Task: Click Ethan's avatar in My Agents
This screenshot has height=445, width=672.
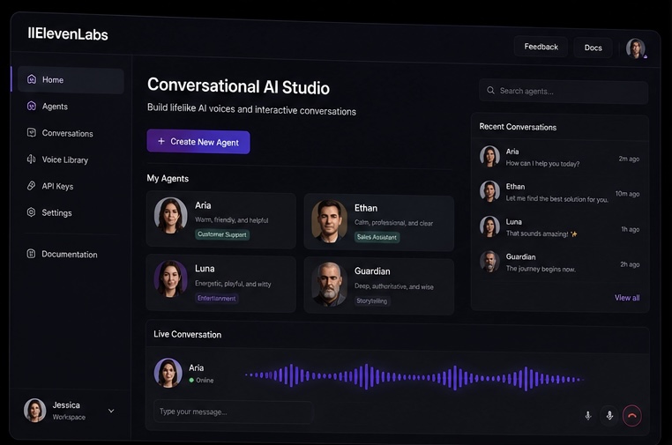Action: [329, 221]
